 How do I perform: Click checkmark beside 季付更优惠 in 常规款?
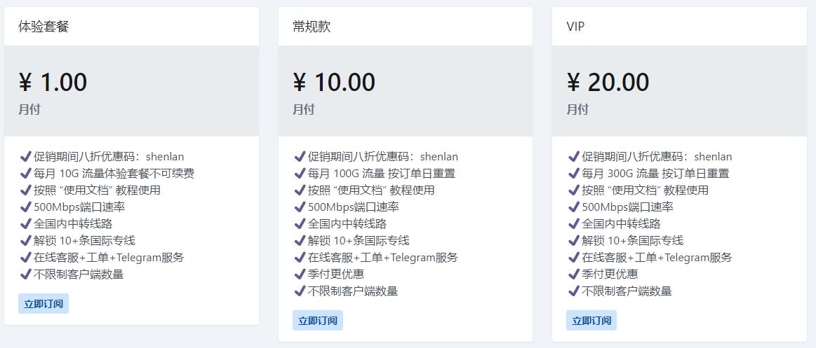pyautogui.click(x=300, y=274)
